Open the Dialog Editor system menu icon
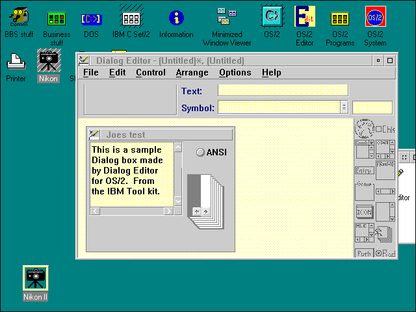The image size is (416, 312). (x=84, y=60)
